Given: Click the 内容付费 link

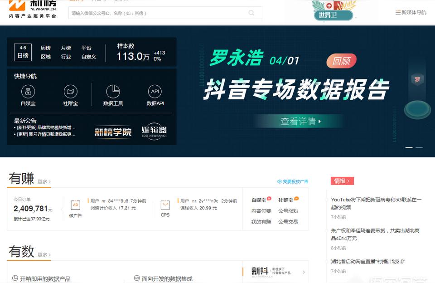Looking at the screenshot, I should [x=261, y=211].
